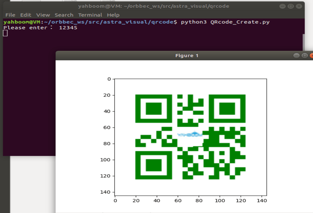Open the Edit menu in Terminal

click(x=26, y=15)
